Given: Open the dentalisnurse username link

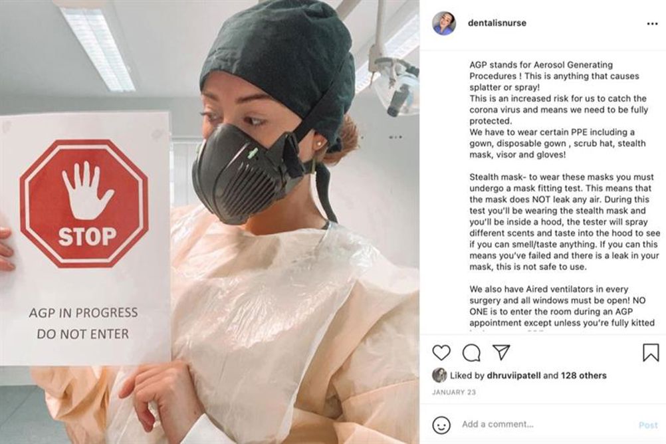Looking at the screenshot, I should (x=497, y=23).
